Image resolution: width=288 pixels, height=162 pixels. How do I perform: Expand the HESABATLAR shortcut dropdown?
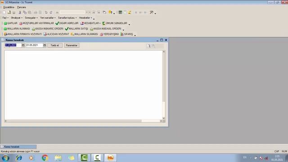pos(90,23)
